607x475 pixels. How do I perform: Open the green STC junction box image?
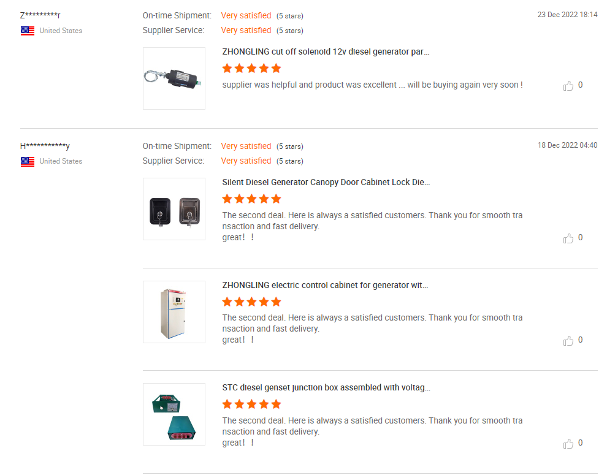pyautogui.click(x=174, y=414)
